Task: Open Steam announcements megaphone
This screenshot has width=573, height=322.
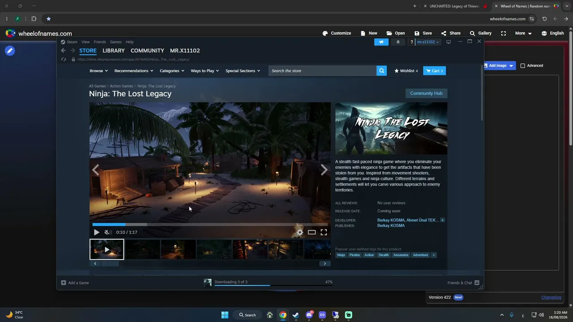Action: point(381,42)
